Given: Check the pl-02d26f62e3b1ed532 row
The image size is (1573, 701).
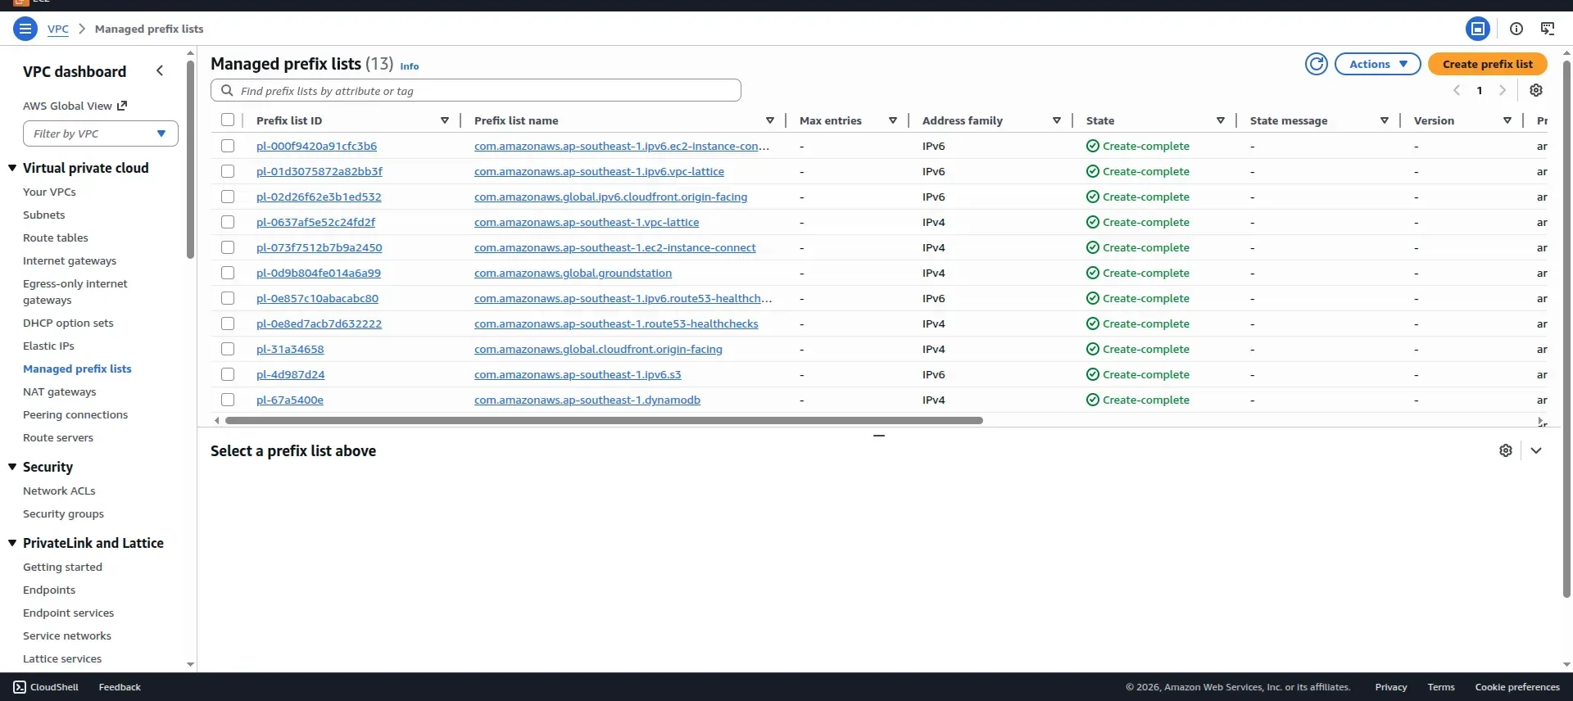Looking at the screenshot, I should click(228, 197).
